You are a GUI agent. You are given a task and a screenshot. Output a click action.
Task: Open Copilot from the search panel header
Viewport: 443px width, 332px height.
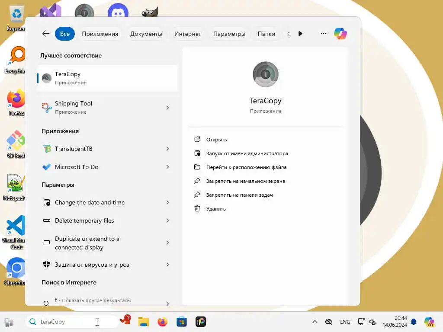coord(340,34)
